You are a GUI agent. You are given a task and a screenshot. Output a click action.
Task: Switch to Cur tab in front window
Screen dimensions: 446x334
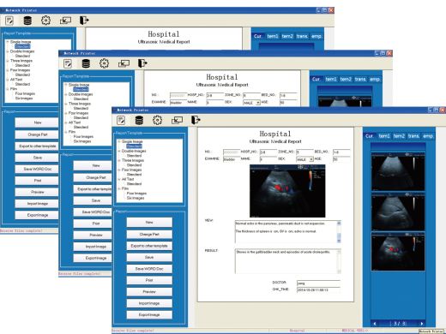pyautogui.click(x=370, y=136)
